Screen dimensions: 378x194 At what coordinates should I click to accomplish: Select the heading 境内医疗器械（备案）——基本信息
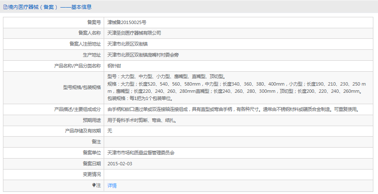[x=50, y=7]
